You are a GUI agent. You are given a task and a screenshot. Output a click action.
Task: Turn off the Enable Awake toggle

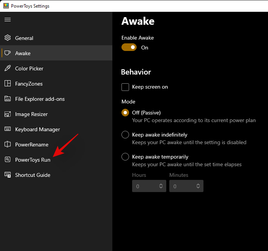(129, 48)
